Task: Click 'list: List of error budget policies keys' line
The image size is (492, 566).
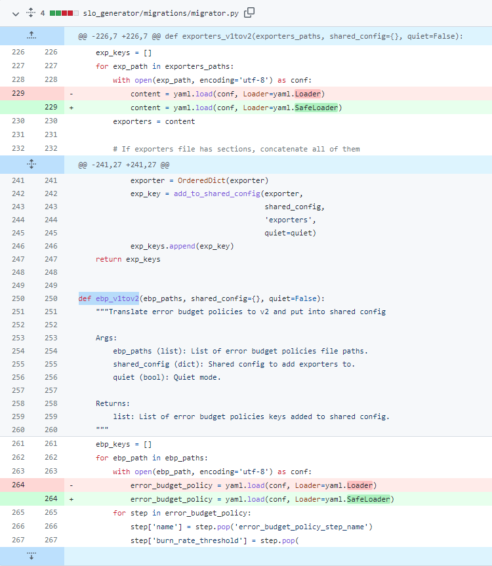Action: pyautogui.click(x=251, y=416)
